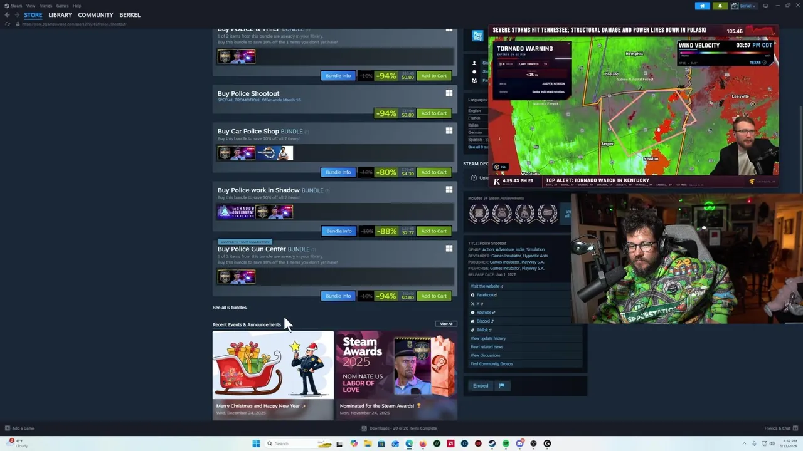Click store URL address bar
Viewport: 803px width, 451px height.
pyautogui.click(x=75, y=24)
